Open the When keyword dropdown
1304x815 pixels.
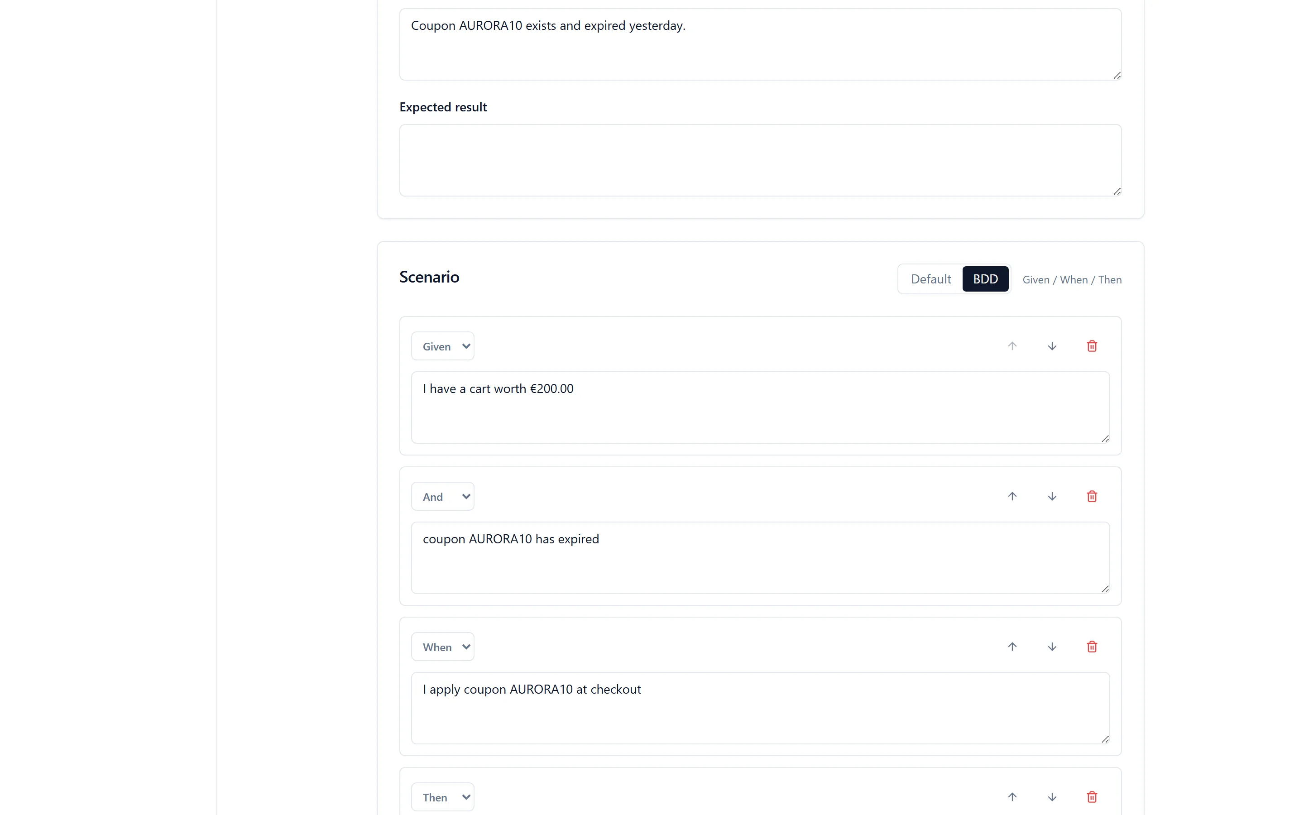[x=442, y=647]
